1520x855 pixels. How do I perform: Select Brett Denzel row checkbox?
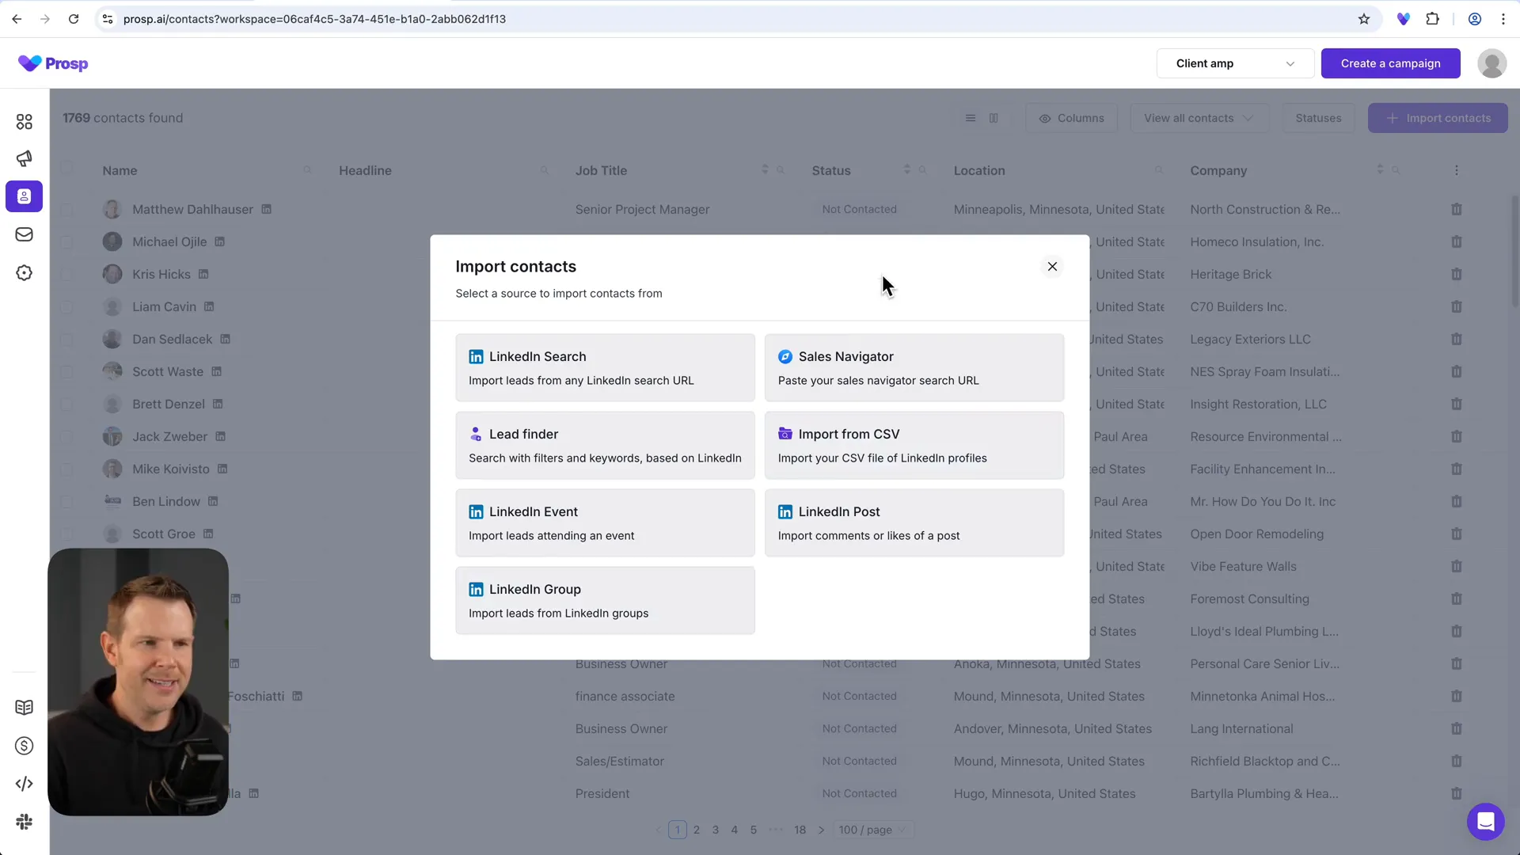point(66,404)
